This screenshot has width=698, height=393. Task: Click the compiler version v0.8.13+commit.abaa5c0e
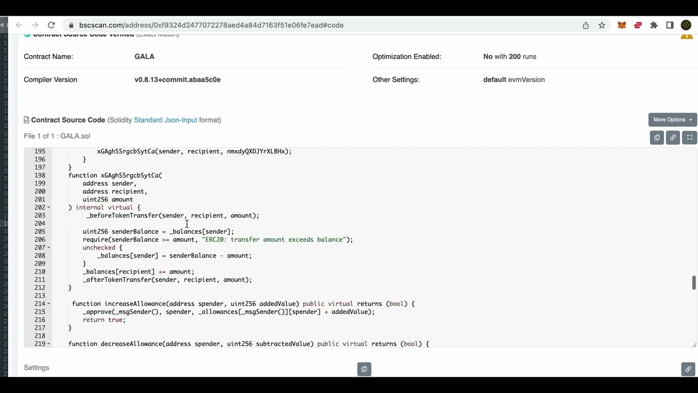[x=177, y=80]
